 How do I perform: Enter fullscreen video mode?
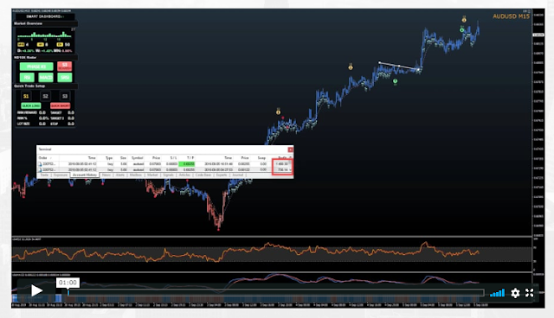pos(529,293)
